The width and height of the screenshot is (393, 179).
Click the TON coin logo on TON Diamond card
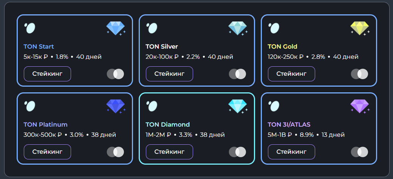pyautogui.click(x=152, y=106)
